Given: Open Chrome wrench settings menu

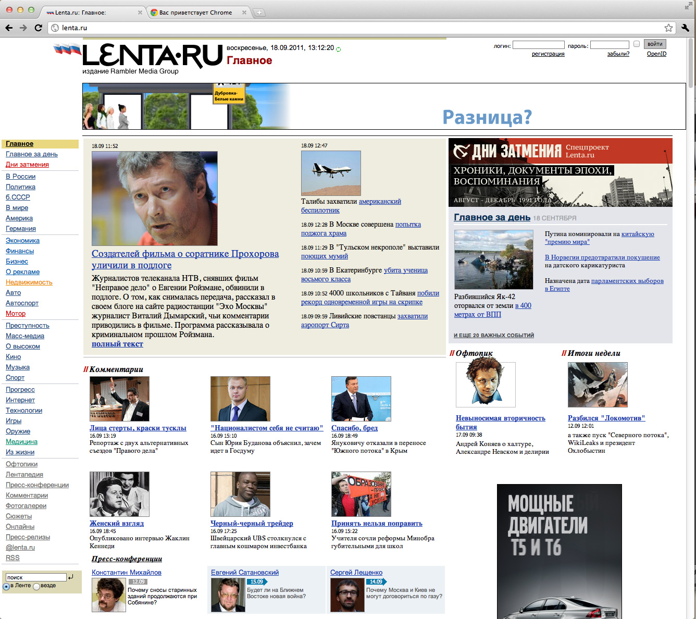Looking at the screenshot, I should 685,28.
